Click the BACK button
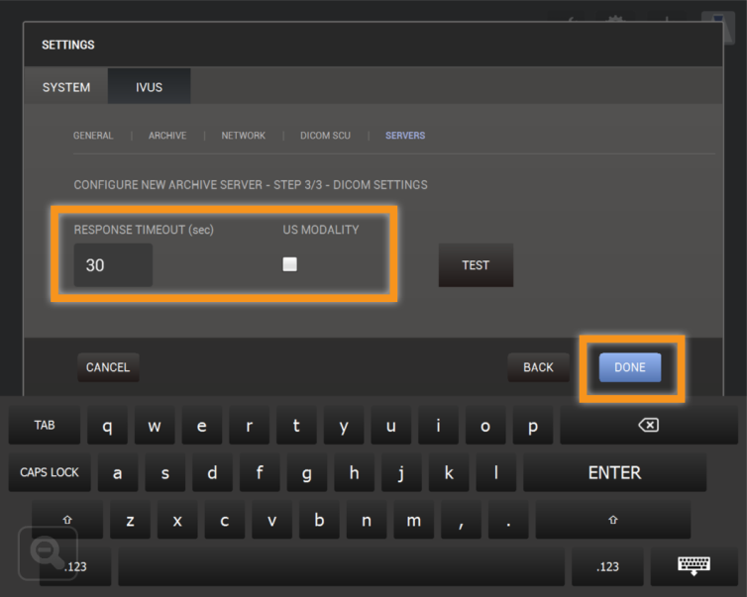747x597 pixels. tap(538, 367)
